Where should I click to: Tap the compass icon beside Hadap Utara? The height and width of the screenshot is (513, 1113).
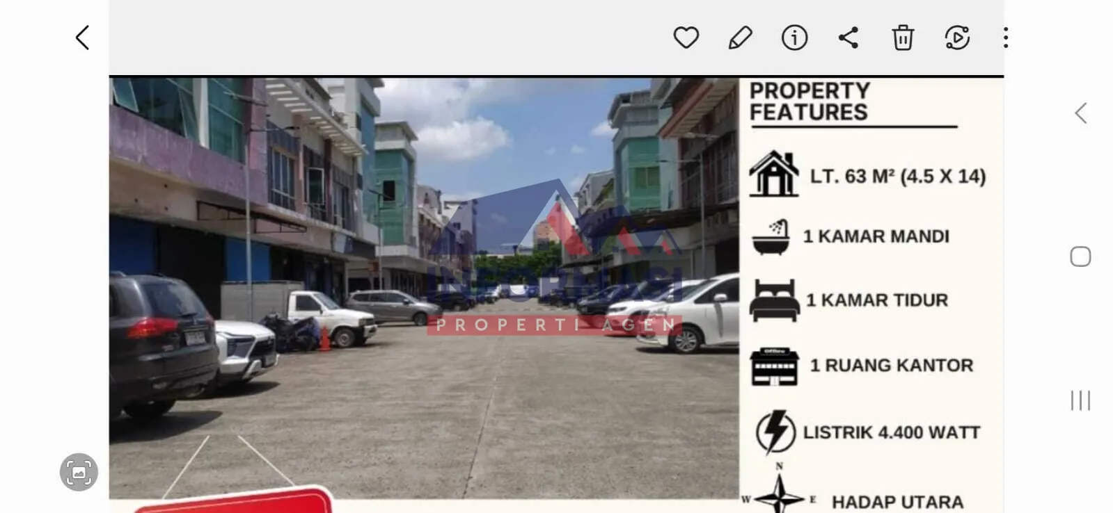tap(779, 495)
